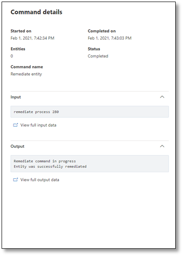The image size is (183, 256).
Task: Open the View full output data link
Action: (40, 180)
